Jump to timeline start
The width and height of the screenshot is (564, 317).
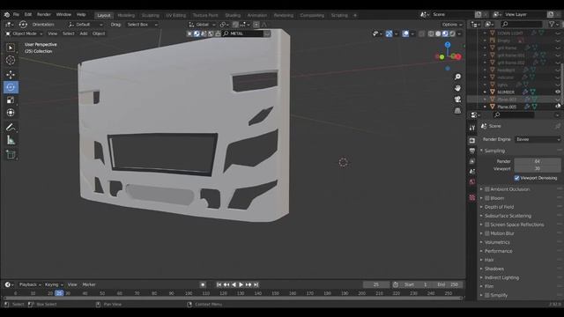pos(219,284)
